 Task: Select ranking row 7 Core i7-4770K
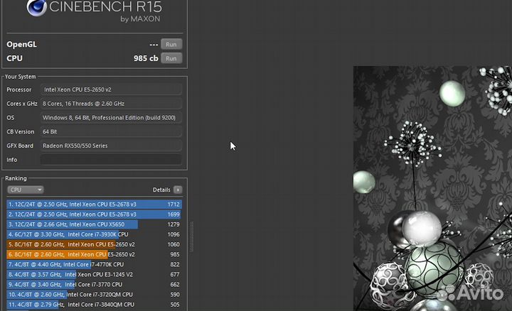tap(95, 264)
